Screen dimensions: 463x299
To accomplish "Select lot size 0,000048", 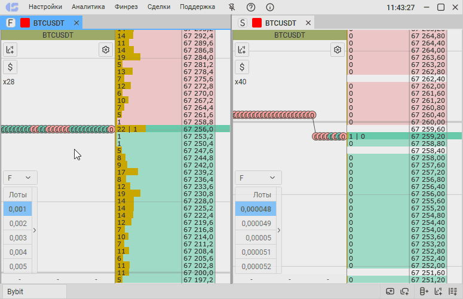I will tap(256, 209).
